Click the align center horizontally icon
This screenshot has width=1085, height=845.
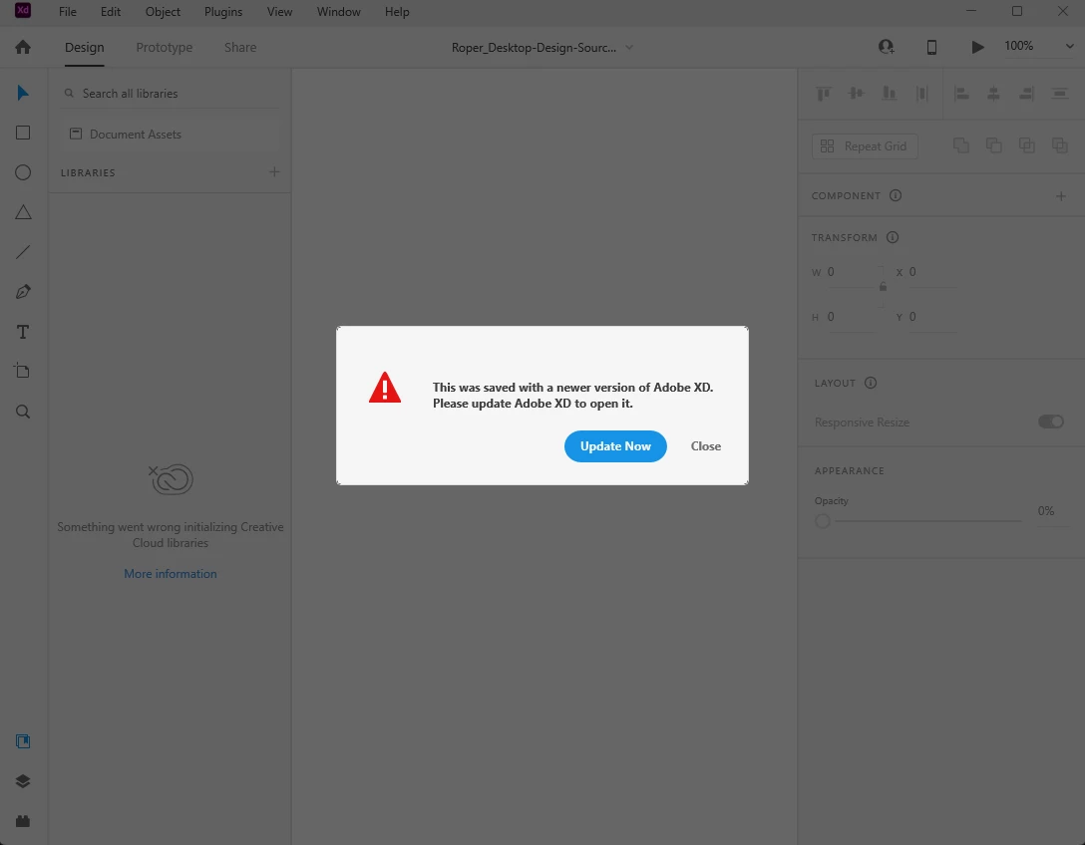pyautogui.click(x=993, y=93)
